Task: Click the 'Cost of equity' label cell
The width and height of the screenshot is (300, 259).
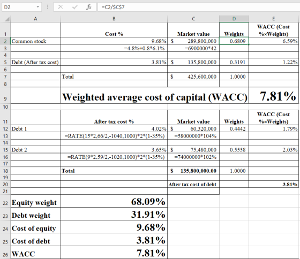Action: 35,227
